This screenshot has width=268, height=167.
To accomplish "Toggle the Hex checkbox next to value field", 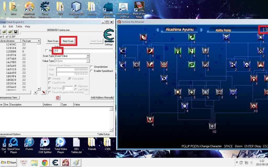I will pyautogui.click(x=47, y=50).
